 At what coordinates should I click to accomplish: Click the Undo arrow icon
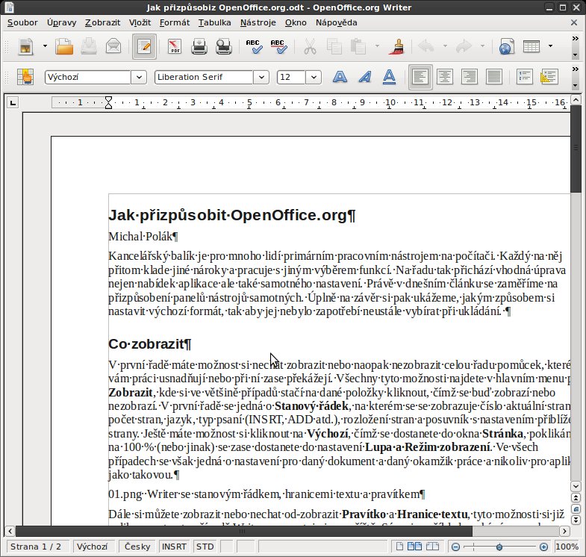pos(427,46)
